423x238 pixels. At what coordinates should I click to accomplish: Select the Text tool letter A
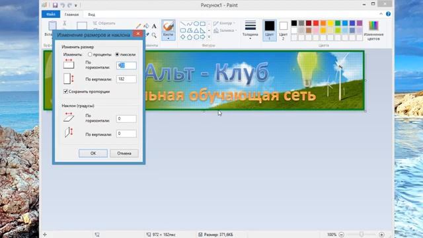[x=154, y=26]
